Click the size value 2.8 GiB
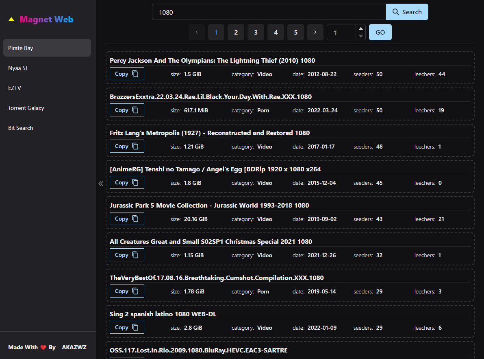This screenshot has height=359, width=484. pyautogui.click(x=193, y=328)
